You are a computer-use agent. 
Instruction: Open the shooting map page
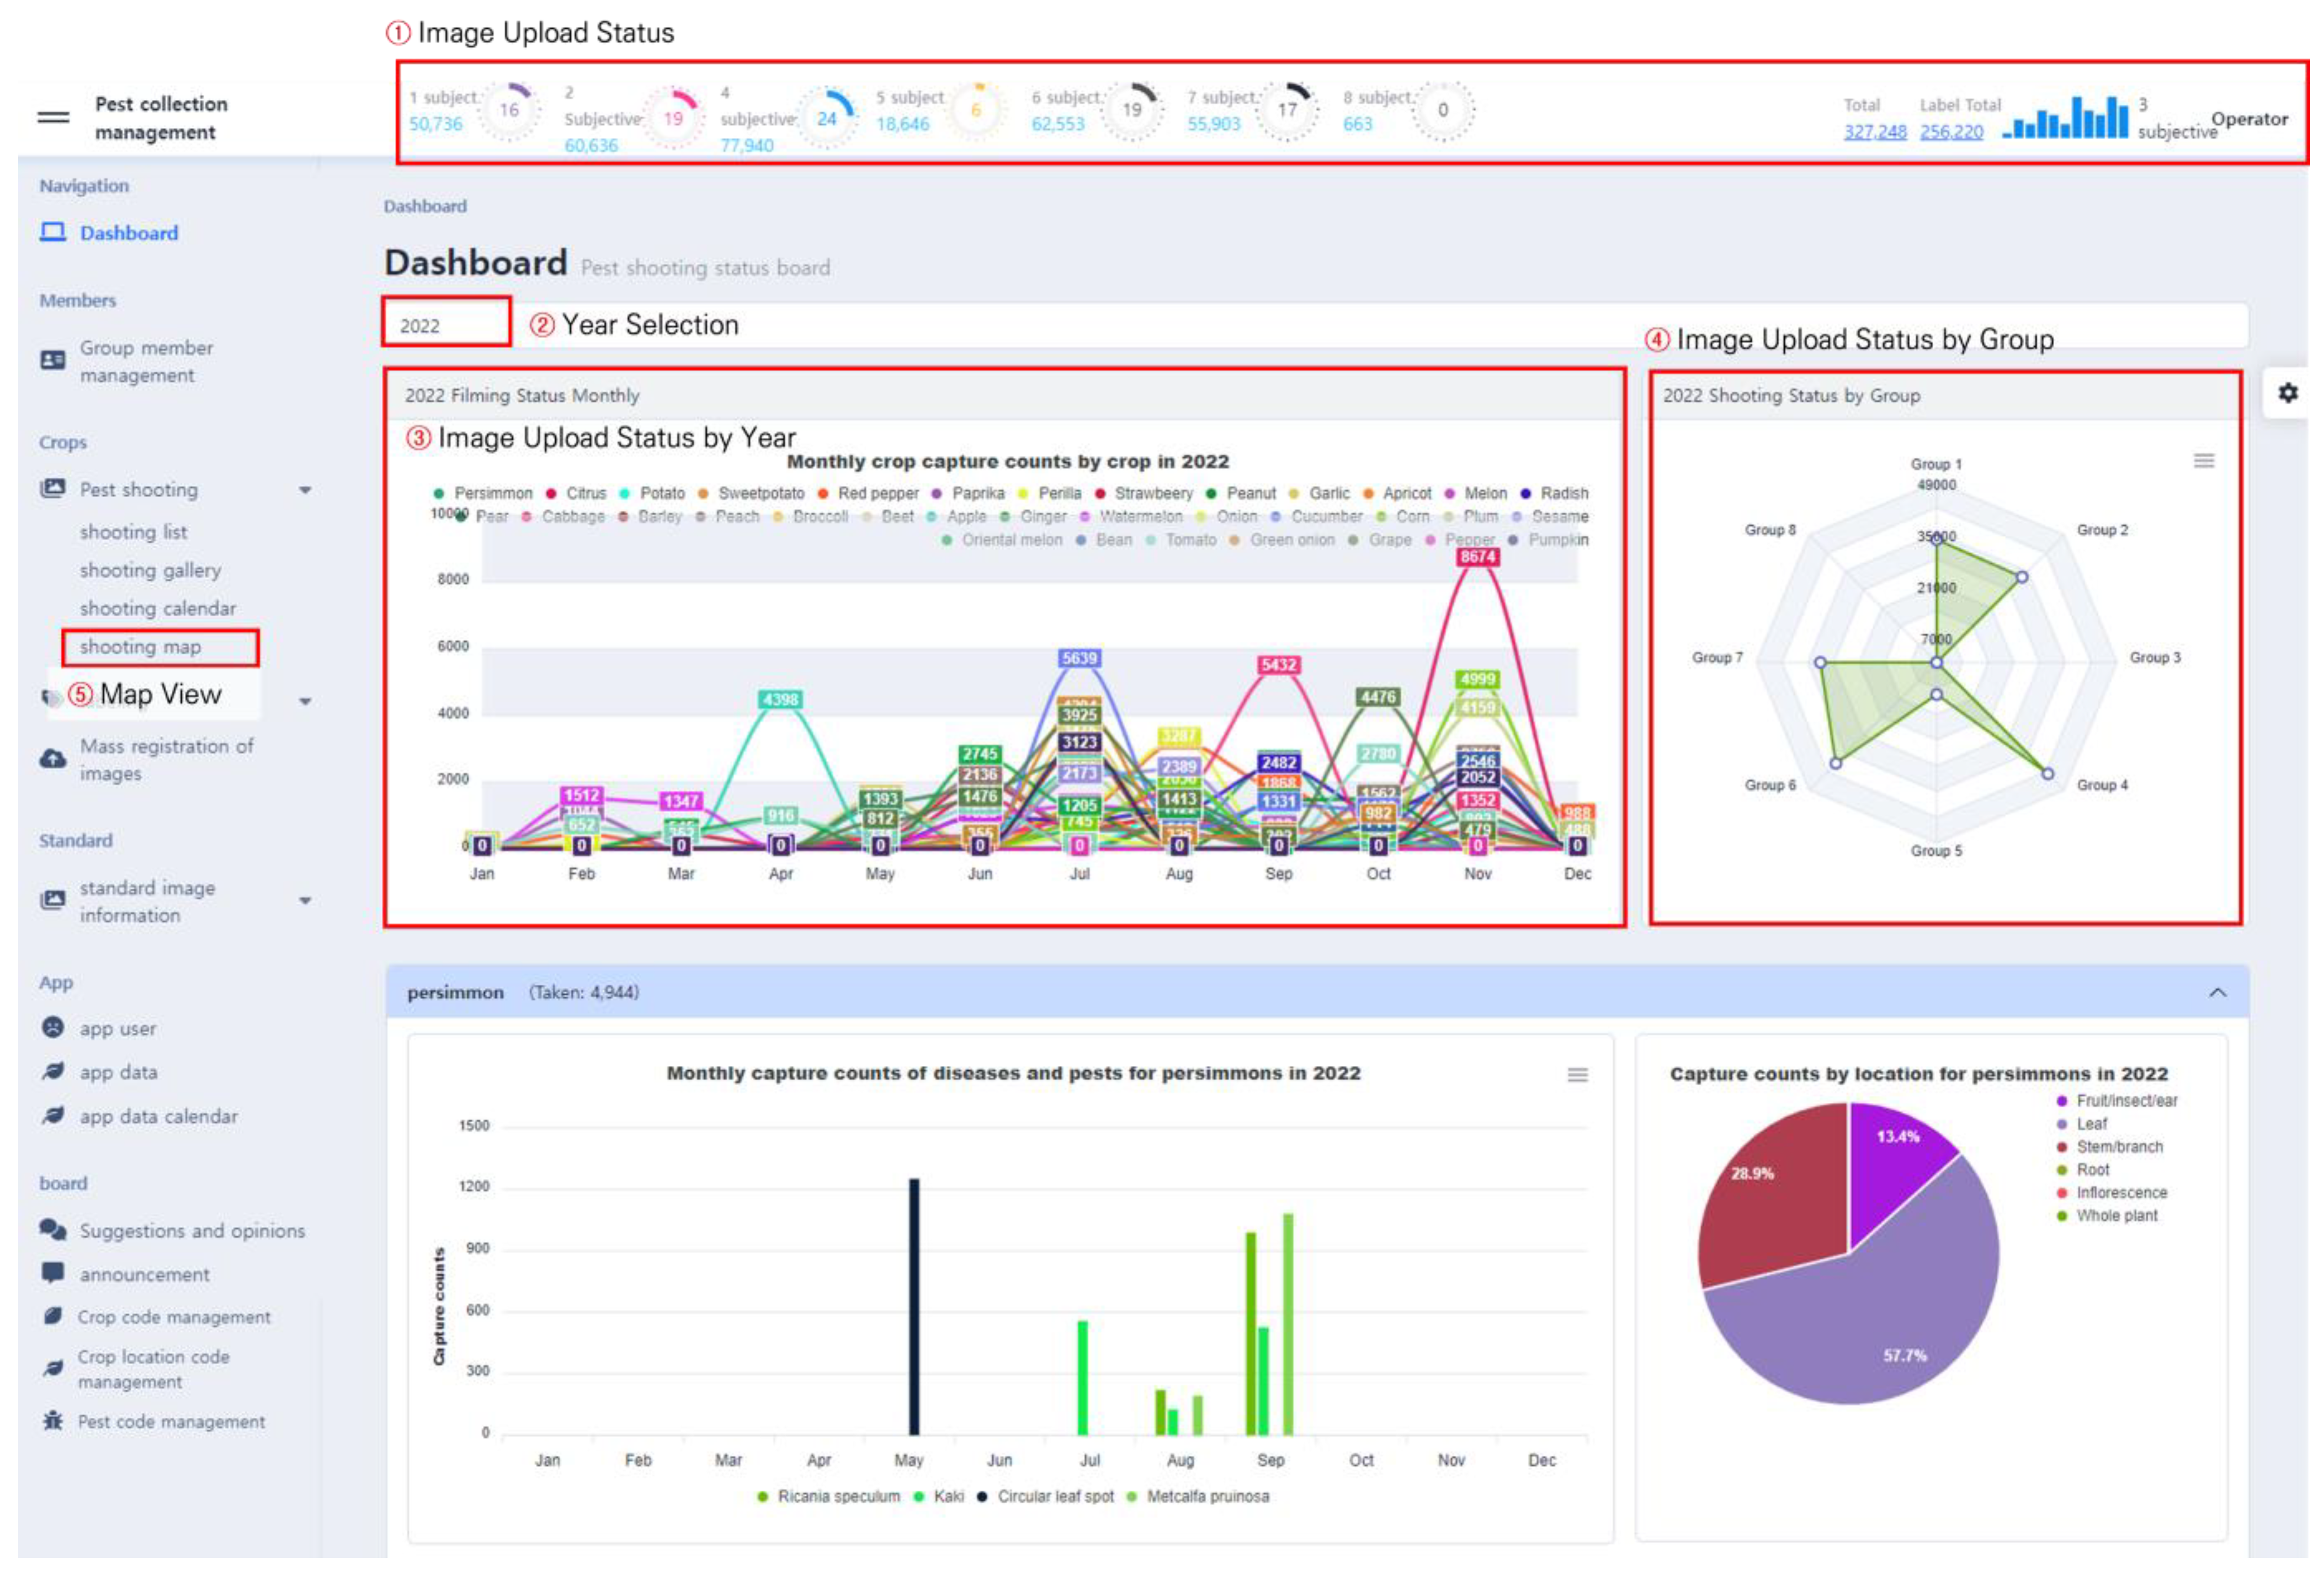tap(141, 647)
